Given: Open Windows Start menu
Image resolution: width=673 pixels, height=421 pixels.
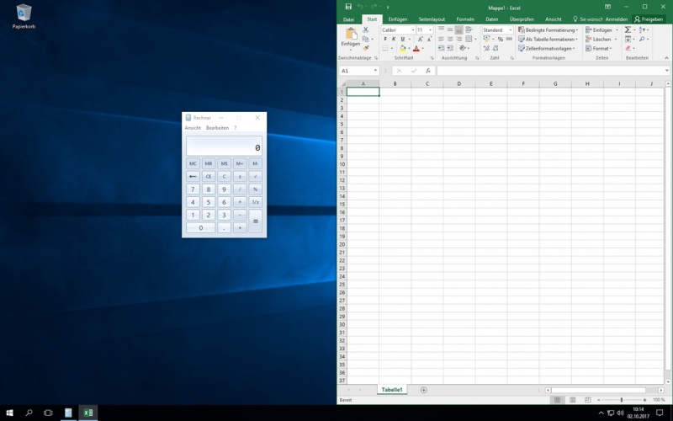Looking at the screenshot, I should (9, 413).
